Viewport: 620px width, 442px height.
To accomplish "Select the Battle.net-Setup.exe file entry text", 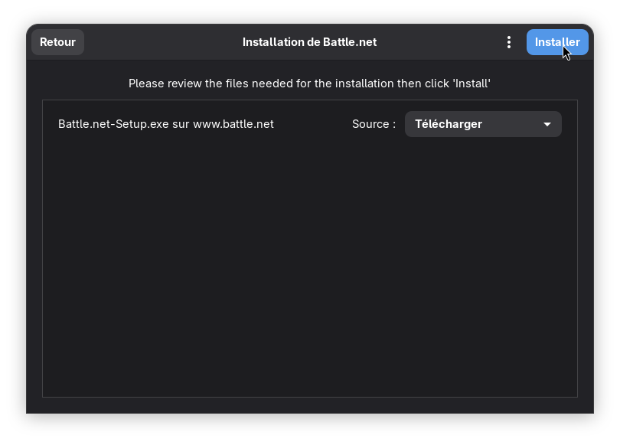I will pos(165,124).
